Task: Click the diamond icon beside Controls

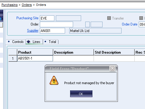Action: point(9,41)
